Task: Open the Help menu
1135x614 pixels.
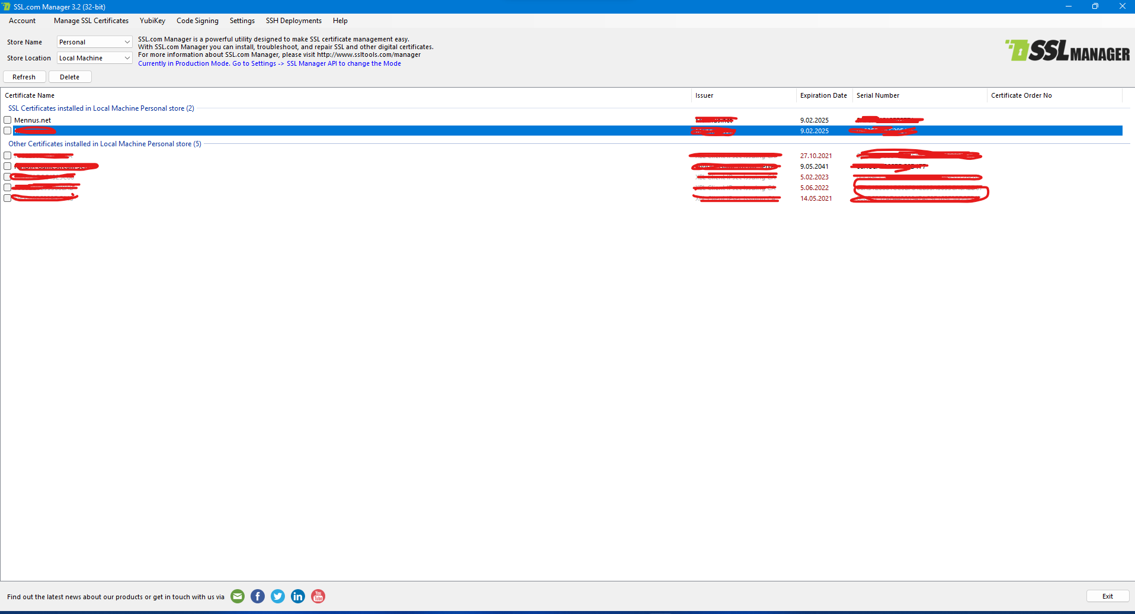Action: 340,21
